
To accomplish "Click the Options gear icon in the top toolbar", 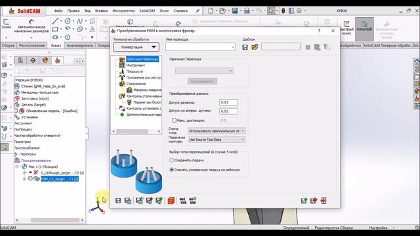I will [x=299, y=10].
